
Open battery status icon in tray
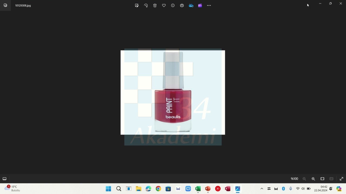click(x=309, y=189)
